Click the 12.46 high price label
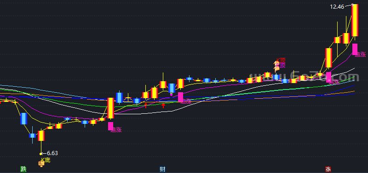The height and width of the screenshot is (173, 368). click(337, 7)
